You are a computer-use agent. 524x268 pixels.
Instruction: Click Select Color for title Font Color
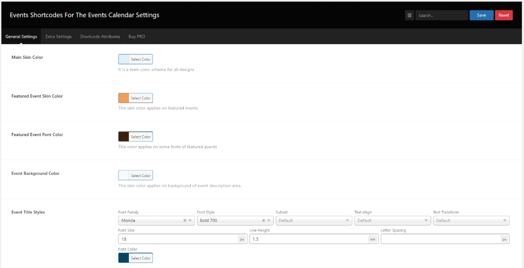(141, 258)
